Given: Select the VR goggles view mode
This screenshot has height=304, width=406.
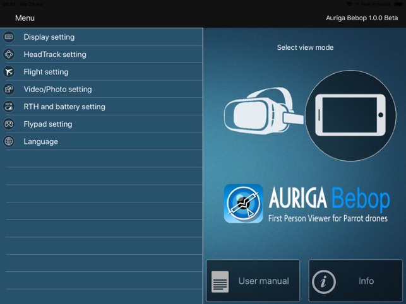Looking at the screenshot, I should [263, 110].
